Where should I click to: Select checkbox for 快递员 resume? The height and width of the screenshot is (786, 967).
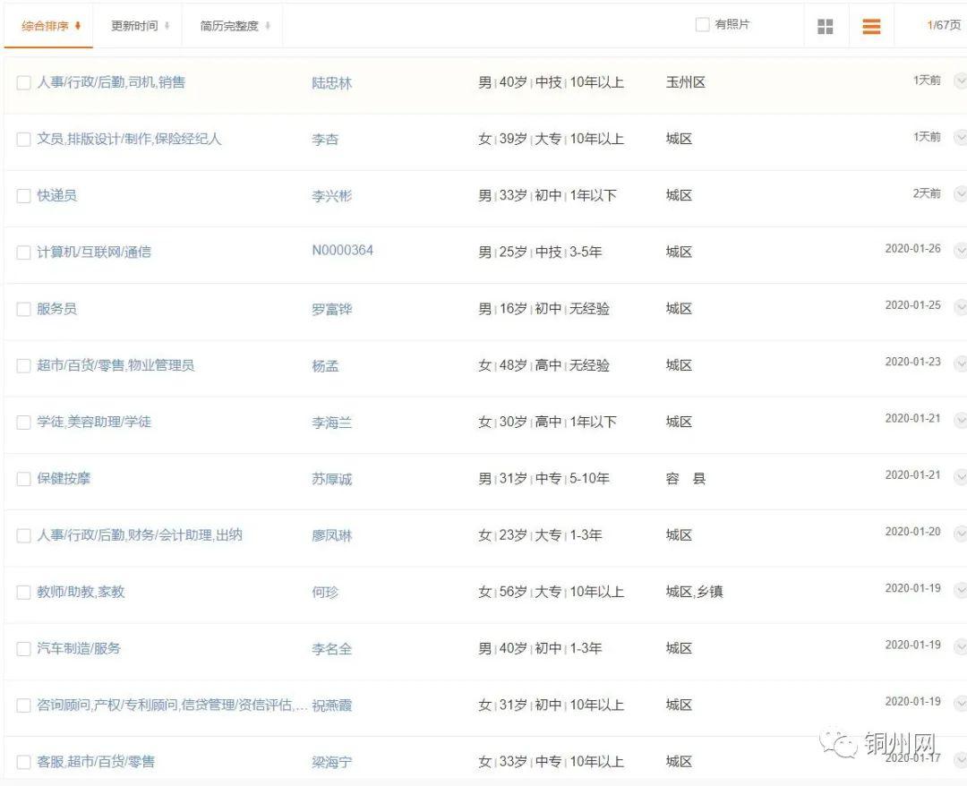point(23,196)
